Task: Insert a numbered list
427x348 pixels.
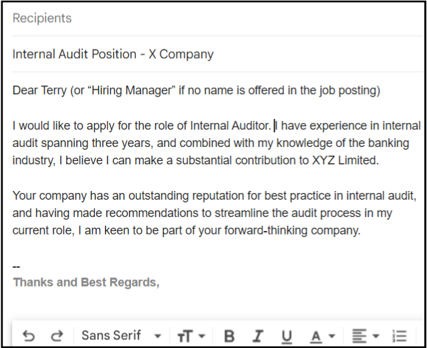Action: [400, 336]
